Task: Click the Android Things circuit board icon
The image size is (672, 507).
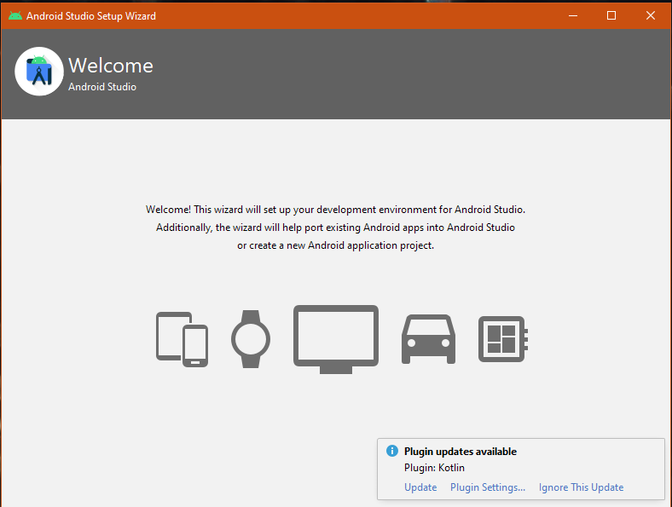Action: [x=504, y=338]
